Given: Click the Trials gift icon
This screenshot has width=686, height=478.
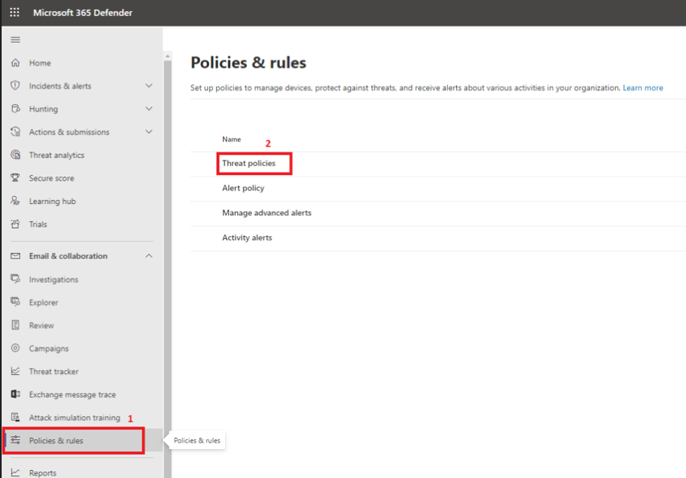Looking at the screenshot, I should (x=15, y=224).
